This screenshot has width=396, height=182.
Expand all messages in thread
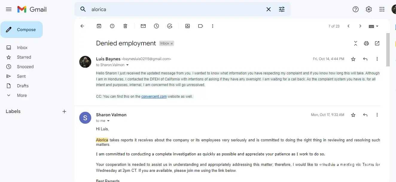pos(356,43)
